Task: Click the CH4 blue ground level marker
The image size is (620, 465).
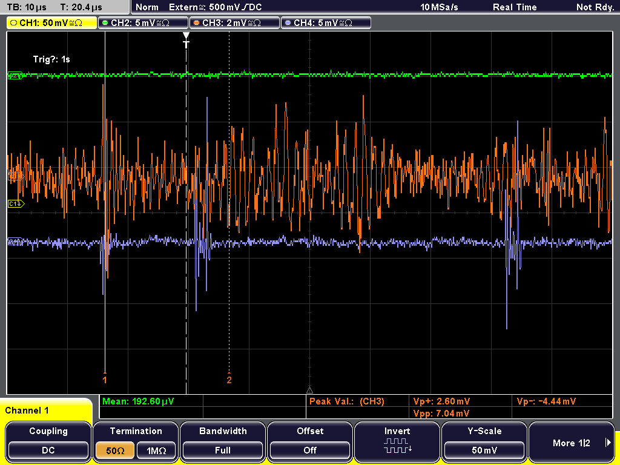Action: pos(16,242)
